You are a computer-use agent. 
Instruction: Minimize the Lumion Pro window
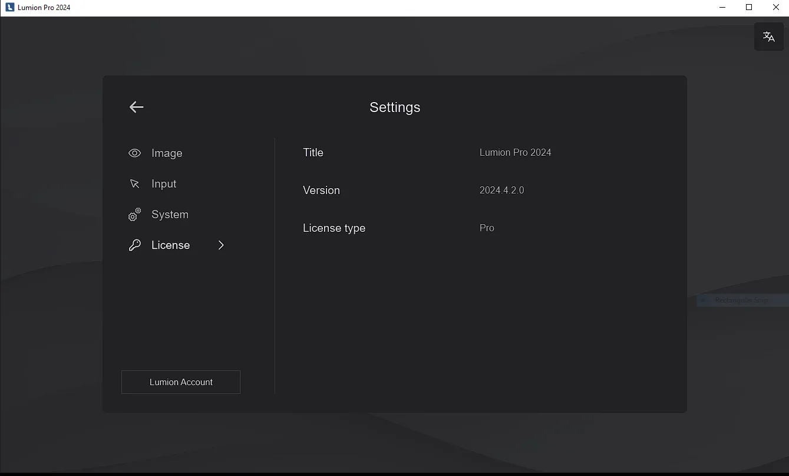722,8
